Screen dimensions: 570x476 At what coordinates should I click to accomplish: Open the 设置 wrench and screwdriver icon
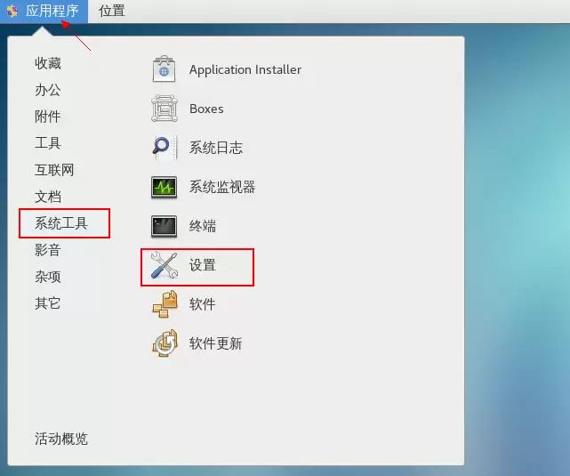pyautogui.click(x=164, y=265)
